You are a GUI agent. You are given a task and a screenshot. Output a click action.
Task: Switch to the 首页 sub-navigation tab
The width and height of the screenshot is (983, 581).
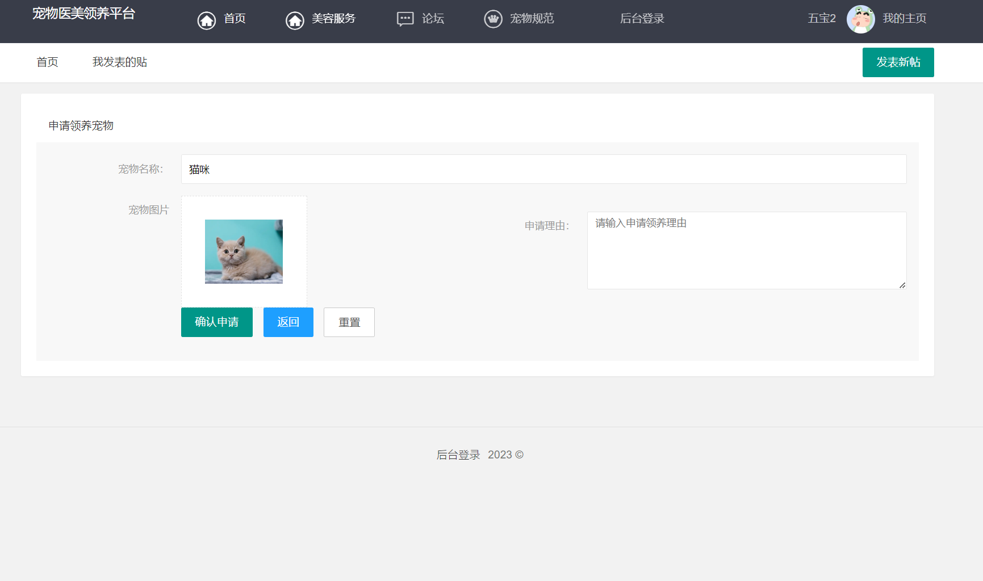[x=47, y=62]
